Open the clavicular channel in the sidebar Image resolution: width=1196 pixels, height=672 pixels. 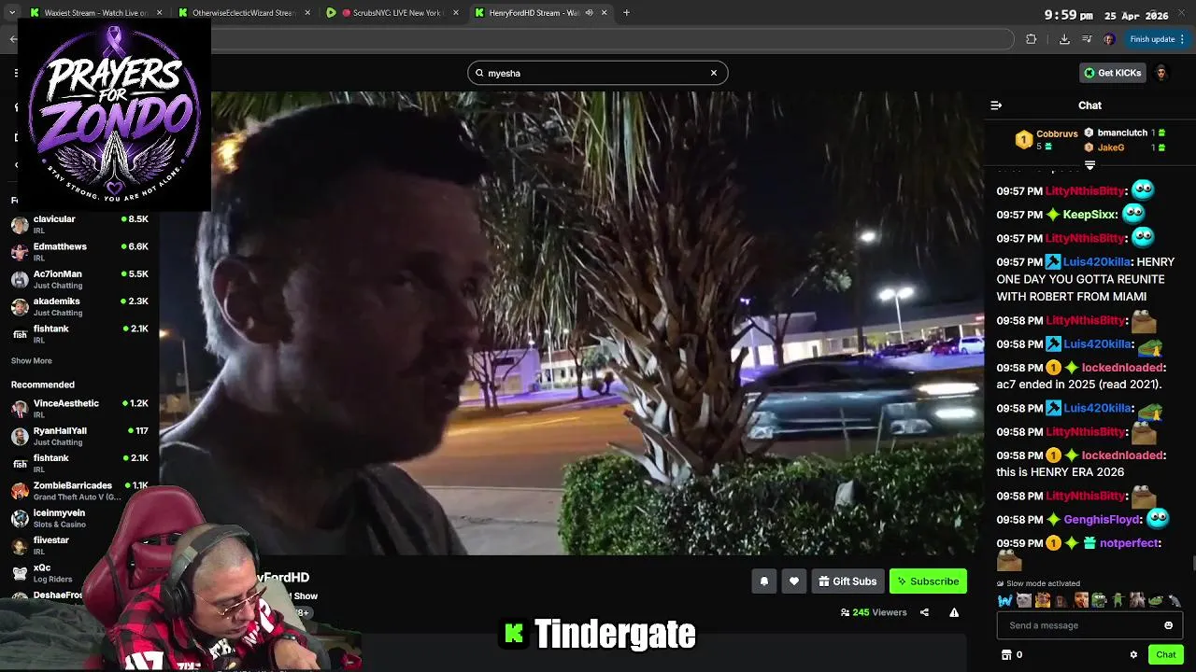pos(79,225)
